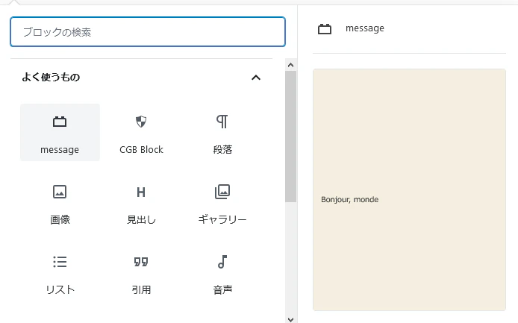Insert the 音声 audio block icon
This screenshot has width=518, height=323.
(222, 262)
